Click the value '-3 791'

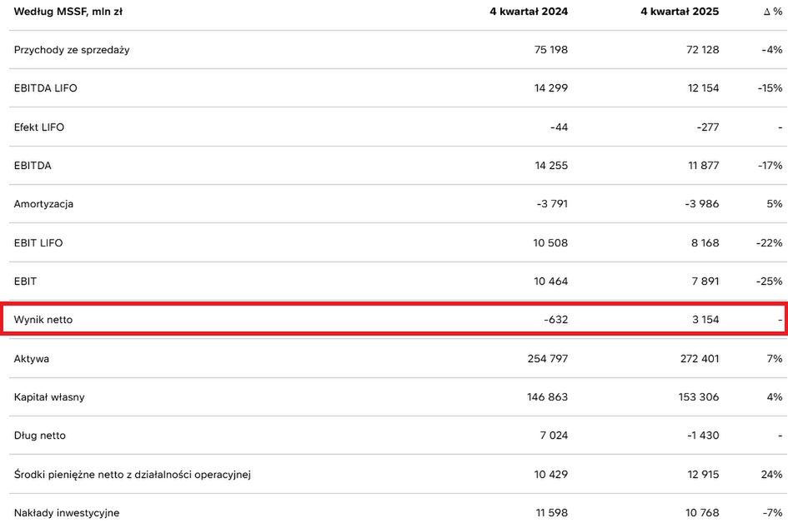[552, 204]
